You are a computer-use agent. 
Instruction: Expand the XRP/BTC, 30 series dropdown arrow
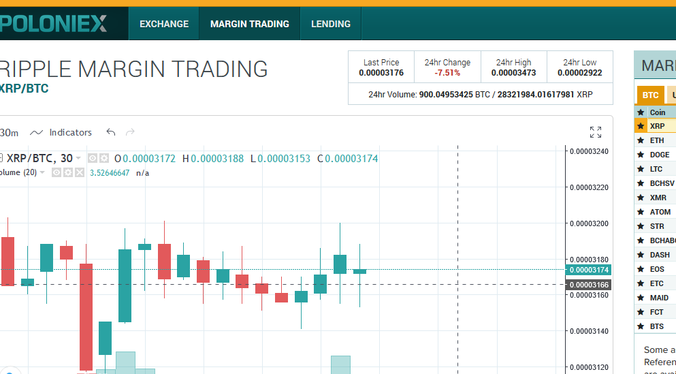[x=78, y=159]
